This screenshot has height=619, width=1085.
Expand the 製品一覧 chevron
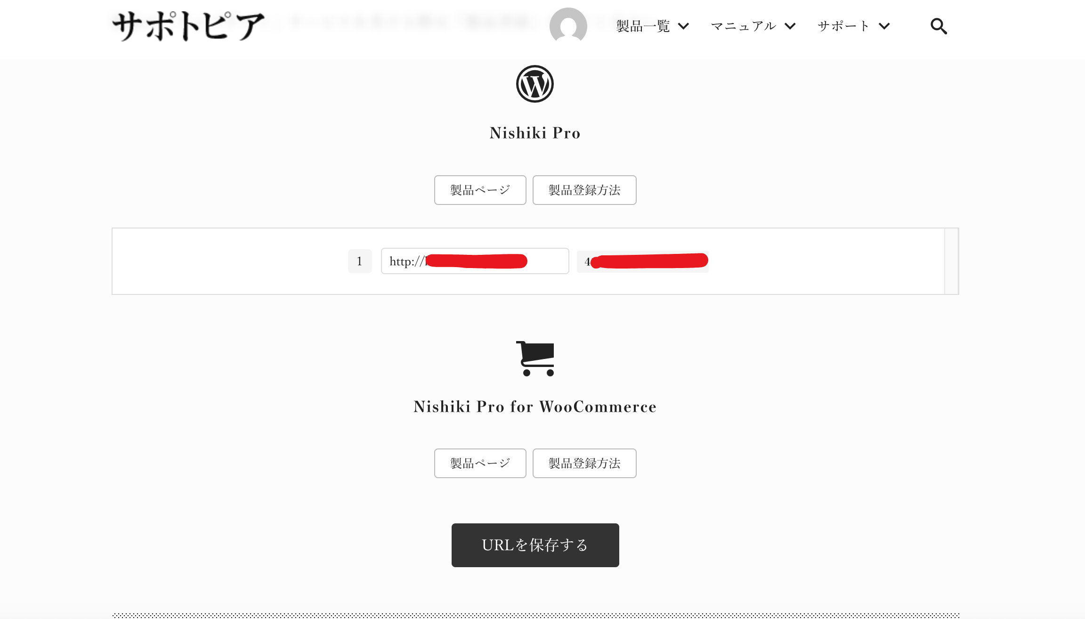pyautogui.click(x=683, y=26)
